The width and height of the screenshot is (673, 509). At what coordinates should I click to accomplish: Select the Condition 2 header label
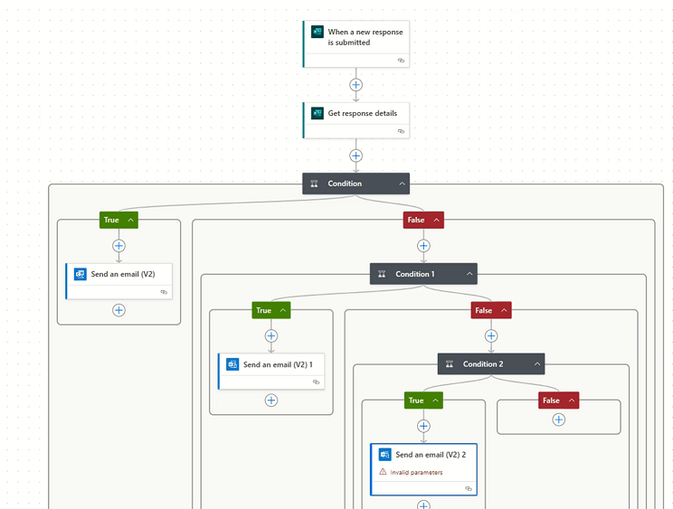tap(483, 364)
